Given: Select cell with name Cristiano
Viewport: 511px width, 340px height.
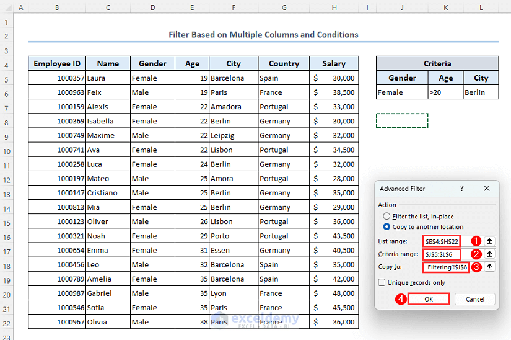Looking at the screenshot, I should coord(108,193).
